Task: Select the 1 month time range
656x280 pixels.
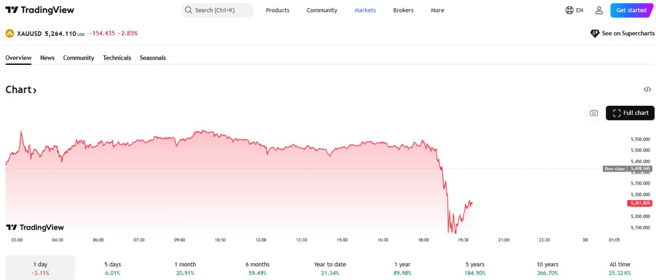Action: pyautogui.click(x=185, y=268)
